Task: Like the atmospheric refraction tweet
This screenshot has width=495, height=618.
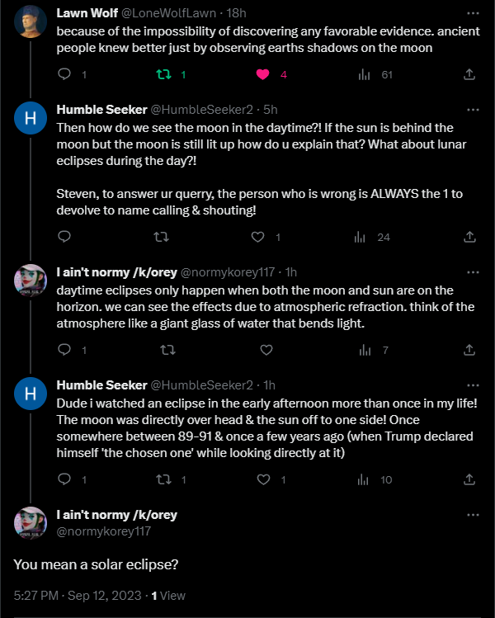Action: [x=266, y=350]
